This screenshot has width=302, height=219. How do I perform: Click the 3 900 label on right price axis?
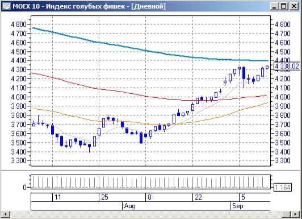point(283,106)
